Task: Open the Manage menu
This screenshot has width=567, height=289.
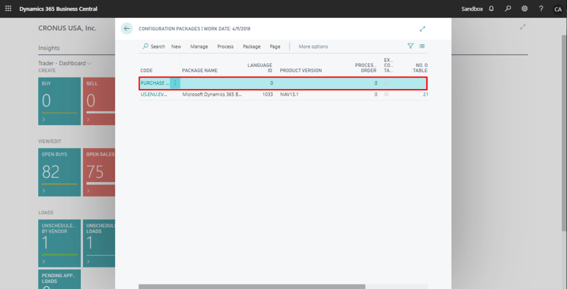Action: click(199, 47)
